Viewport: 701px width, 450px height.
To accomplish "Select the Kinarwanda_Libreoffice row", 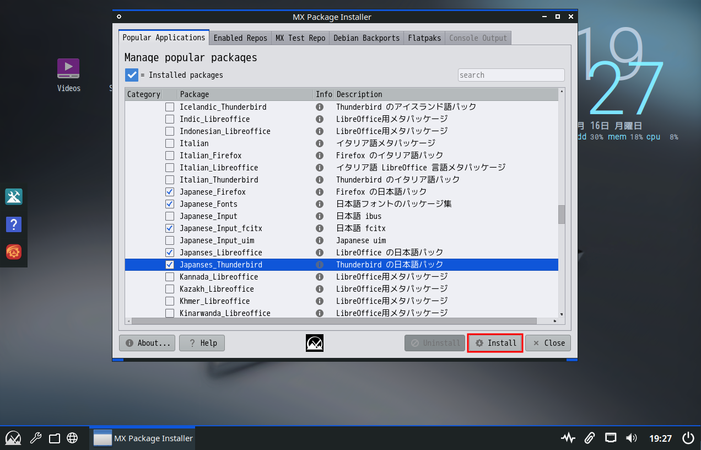I will click(342, 313).
